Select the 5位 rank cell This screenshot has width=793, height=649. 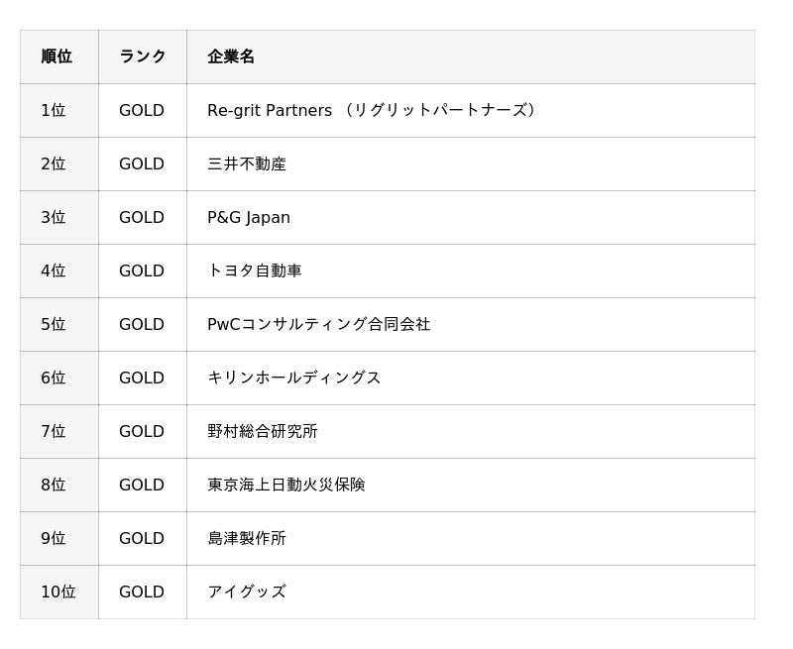54,324
